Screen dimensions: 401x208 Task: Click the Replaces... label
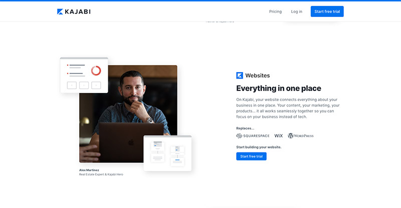point(245,128)
